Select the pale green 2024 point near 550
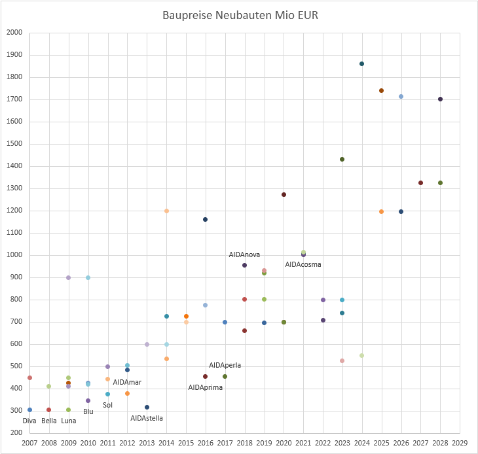The image size is (478, 454). [361, 355]
